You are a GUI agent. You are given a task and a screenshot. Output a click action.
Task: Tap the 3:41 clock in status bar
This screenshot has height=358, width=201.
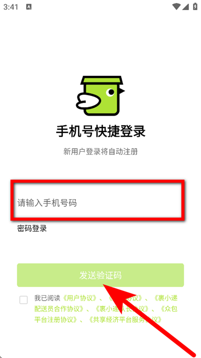coord(11,7)
